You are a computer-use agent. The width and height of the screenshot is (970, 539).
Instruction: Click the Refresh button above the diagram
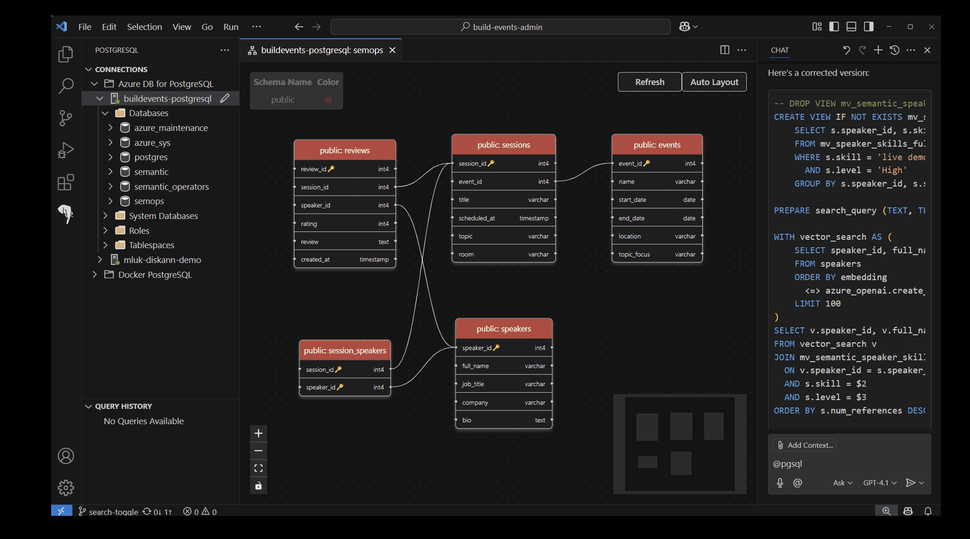649,82
